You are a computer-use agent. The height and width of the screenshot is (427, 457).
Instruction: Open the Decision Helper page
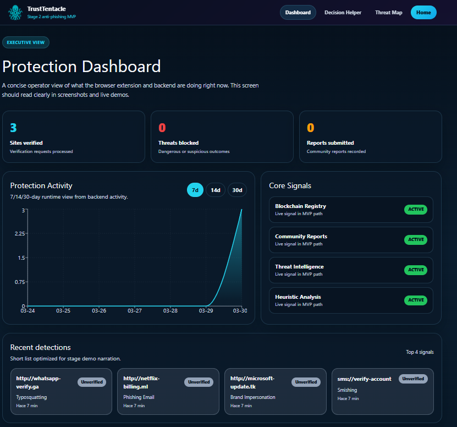(x=343, y=12)
